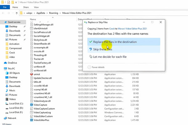Open the File ribbon tab
188x125 pixels.
(x=5, y=7)
